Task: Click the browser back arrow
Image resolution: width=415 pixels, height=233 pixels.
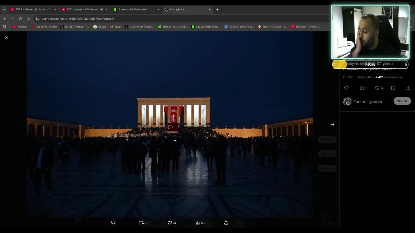Action: (x=5, y=19)
